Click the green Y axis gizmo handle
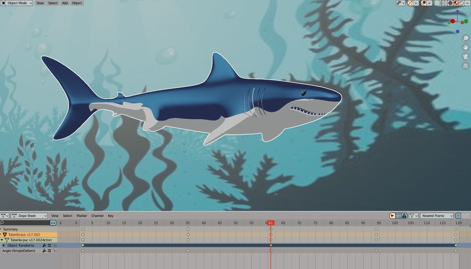 pyautogui.click(x=466, y=22)
